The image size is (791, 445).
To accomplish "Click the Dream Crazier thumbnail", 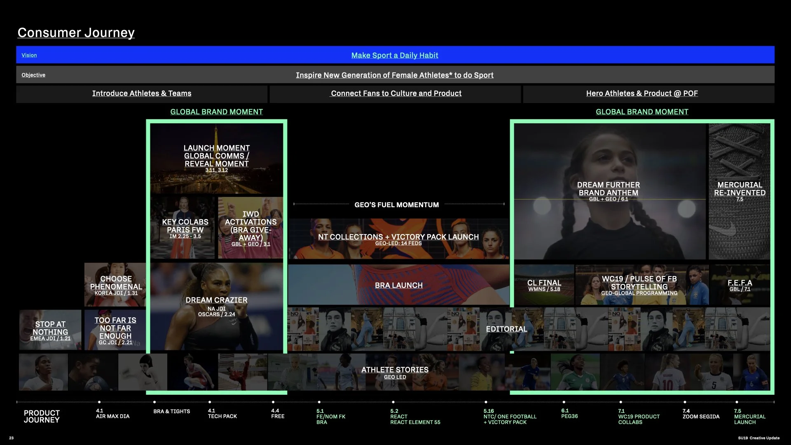I will click(x=216, y=306).
